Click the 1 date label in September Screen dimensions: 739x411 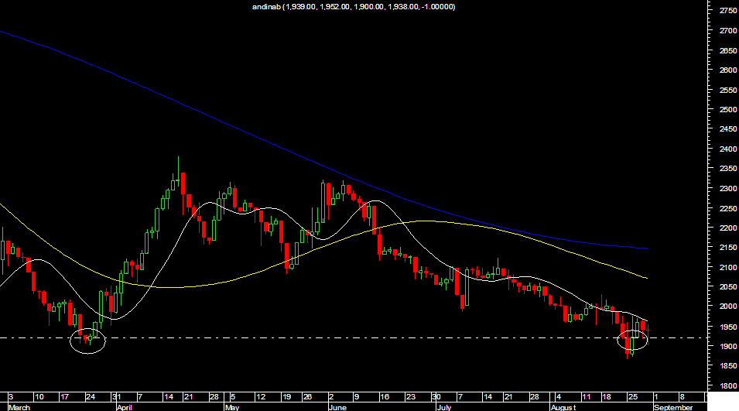coord(656,397)
